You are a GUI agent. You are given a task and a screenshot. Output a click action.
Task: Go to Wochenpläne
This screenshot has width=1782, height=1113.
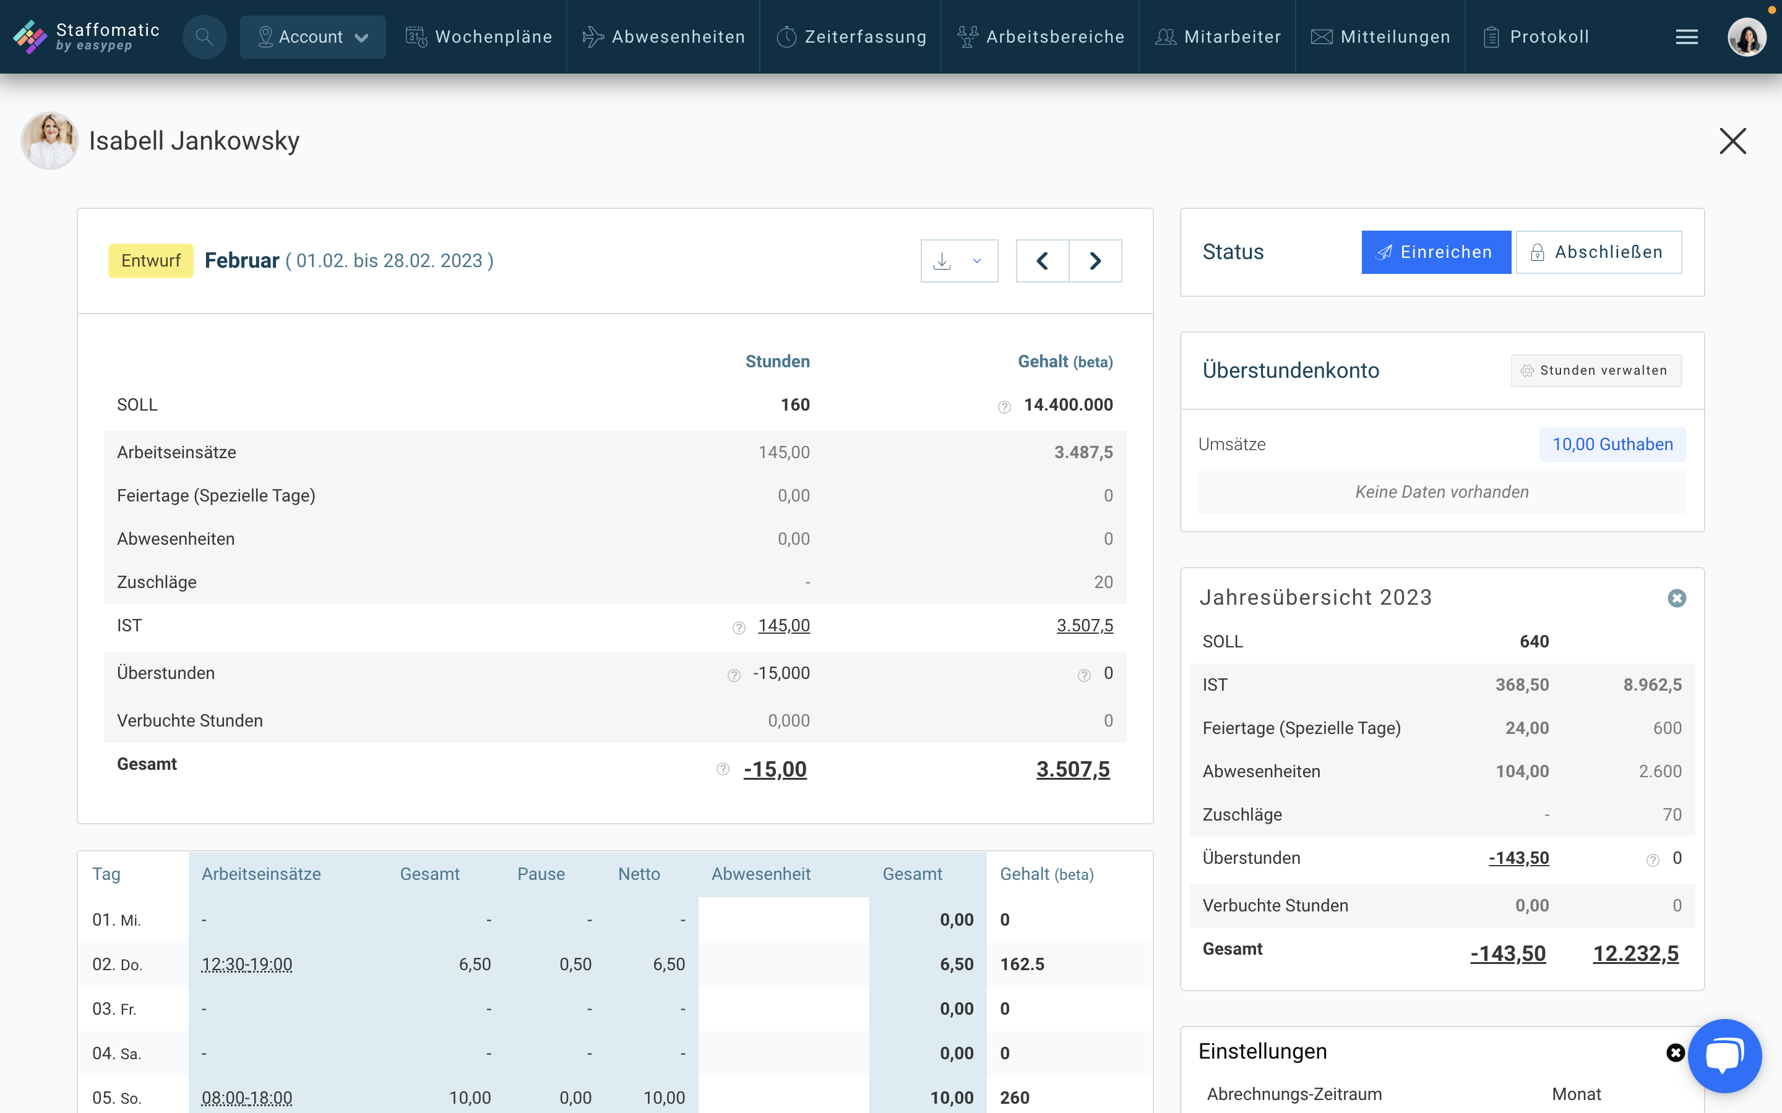coord(479,37)
